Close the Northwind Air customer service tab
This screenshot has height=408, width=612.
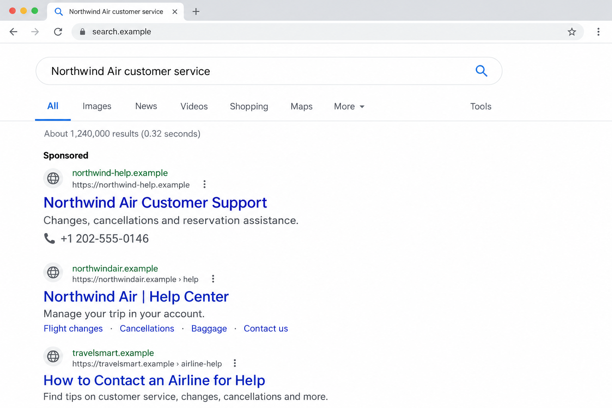[x=175, y=12]
